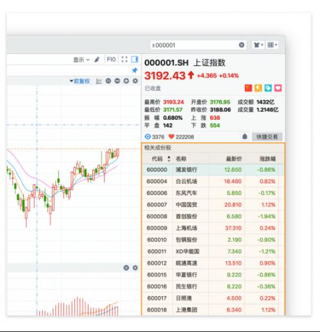Click the 开盘价 3176.95 value

click(x=220, y=102)
